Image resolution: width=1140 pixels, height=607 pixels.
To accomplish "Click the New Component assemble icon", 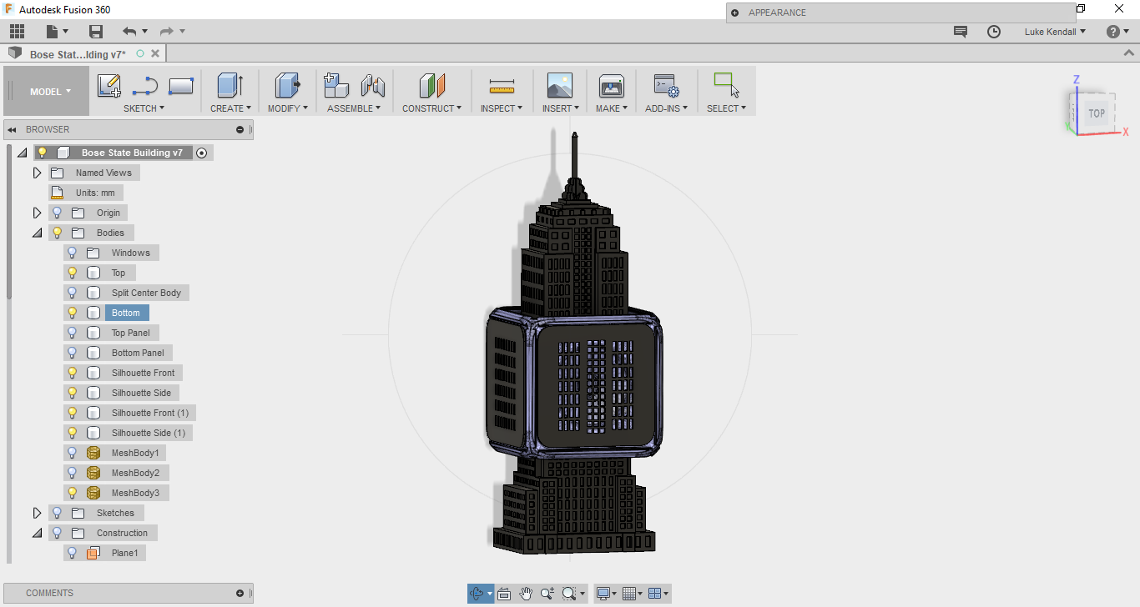I will (x=336, y=86).
